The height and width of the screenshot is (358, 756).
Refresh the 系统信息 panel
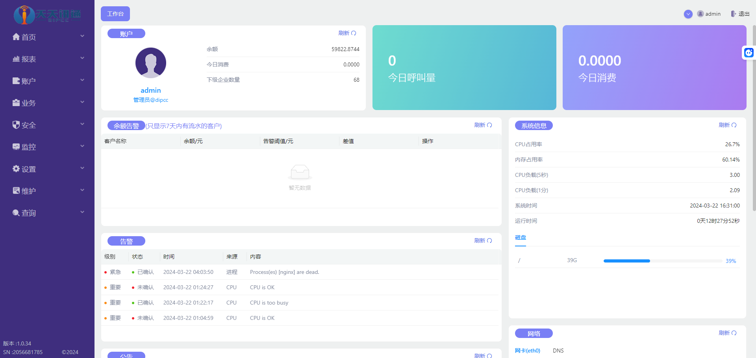727,125
